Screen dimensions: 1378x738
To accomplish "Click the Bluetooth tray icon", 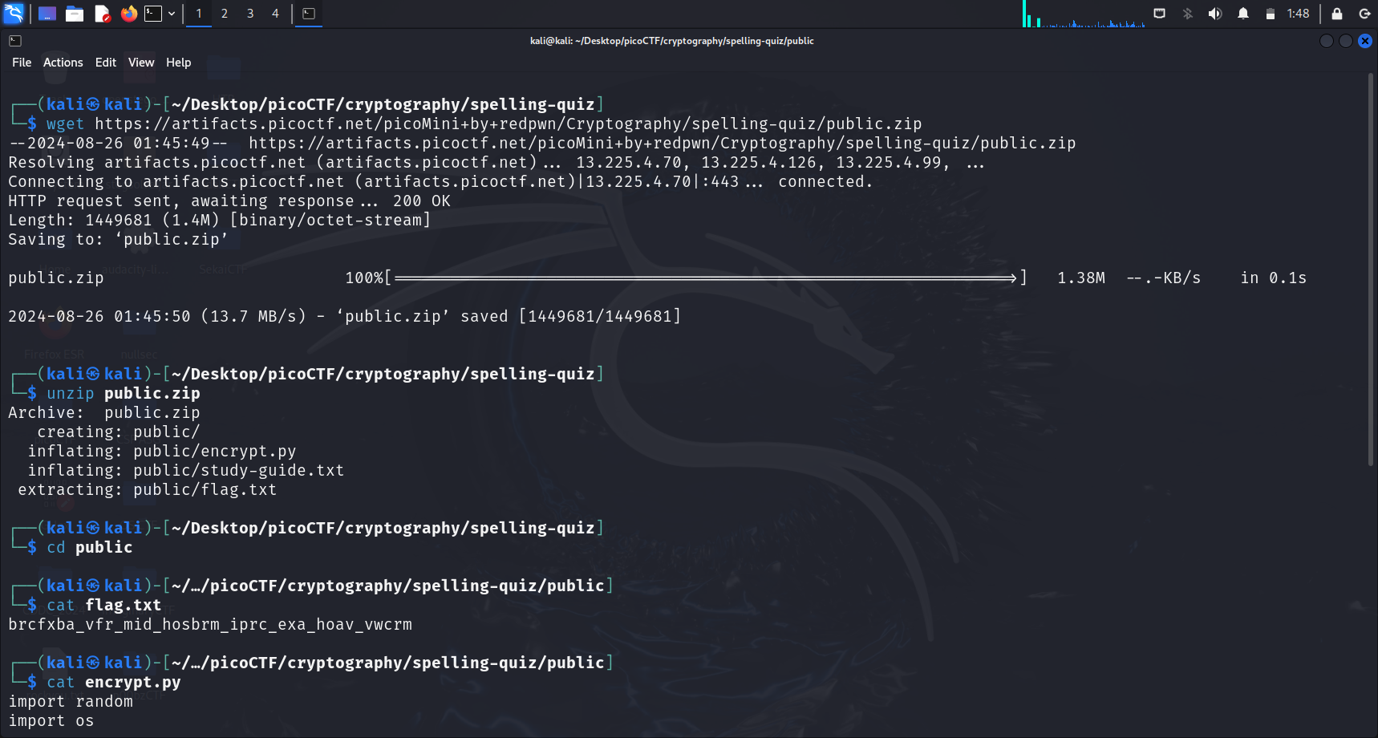I will pos(1188,14).
